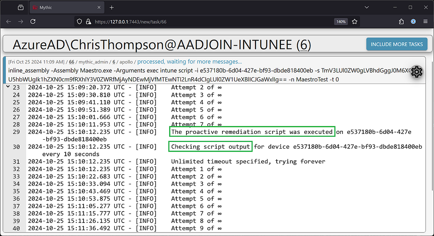
Task: Click the 15:11:36.492 Attempt 9 line
Action: 125,228
